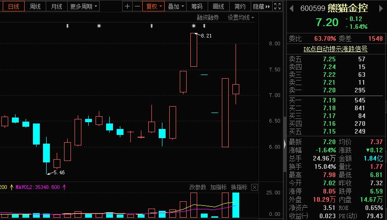387x220 pixels.
Task: Go to next stock arrow
Action: tap(381, 9)
